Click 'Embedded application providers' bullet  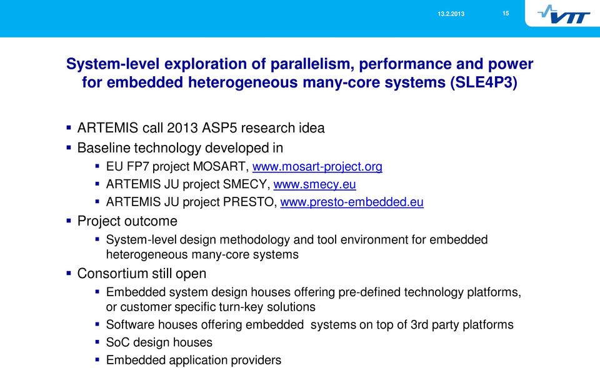[x=194, y=361]
